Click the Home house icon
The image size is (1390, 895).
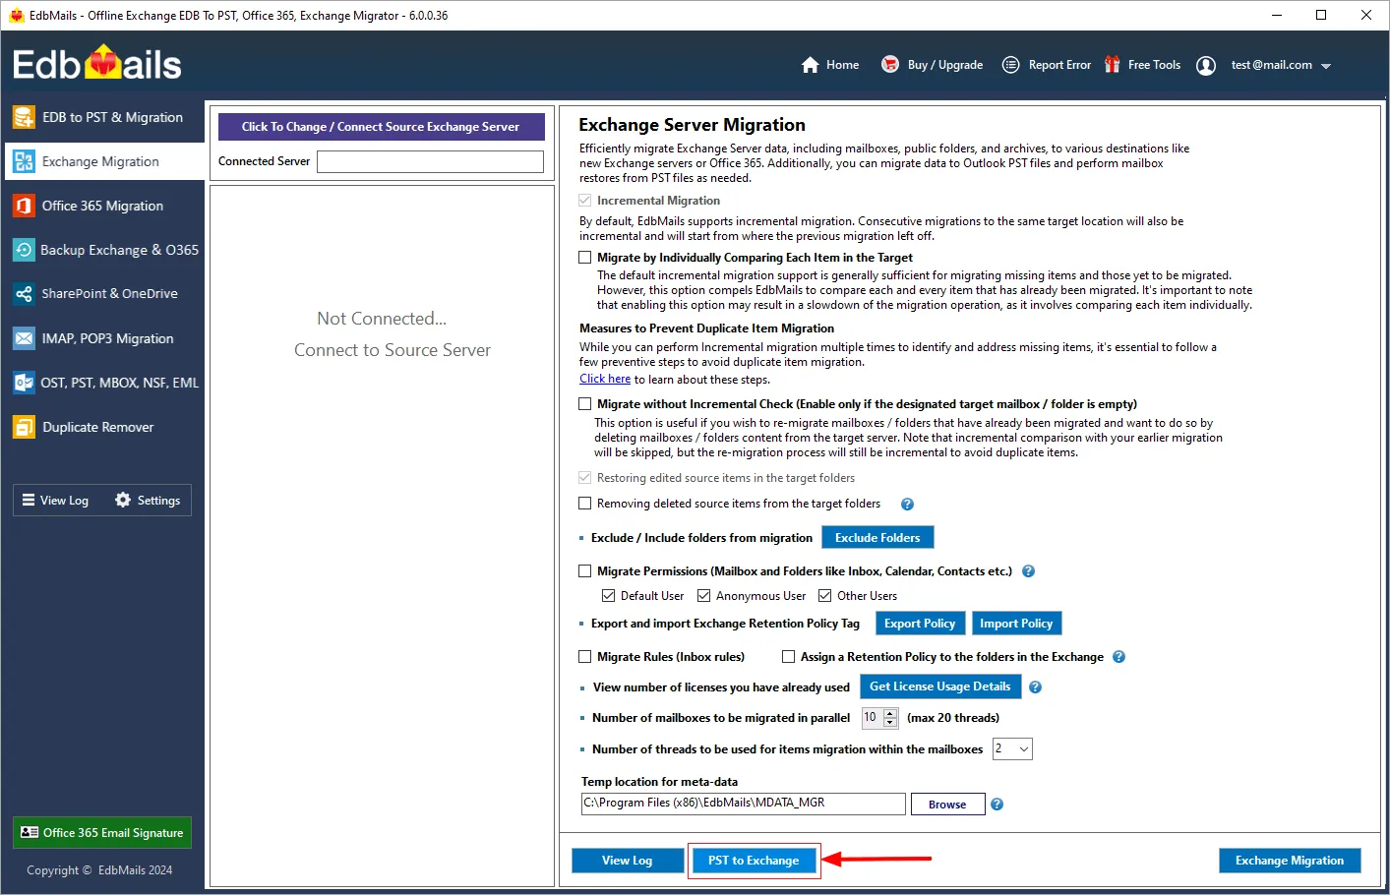[811, 65]
